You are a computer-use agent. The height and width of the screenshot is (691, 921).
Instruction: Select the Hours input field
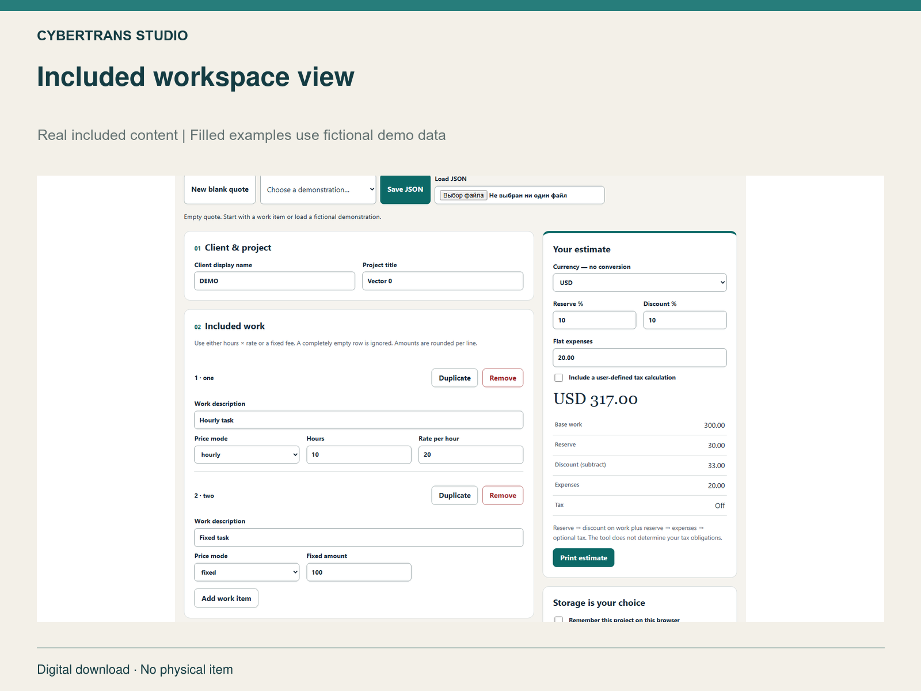(359, 455)
